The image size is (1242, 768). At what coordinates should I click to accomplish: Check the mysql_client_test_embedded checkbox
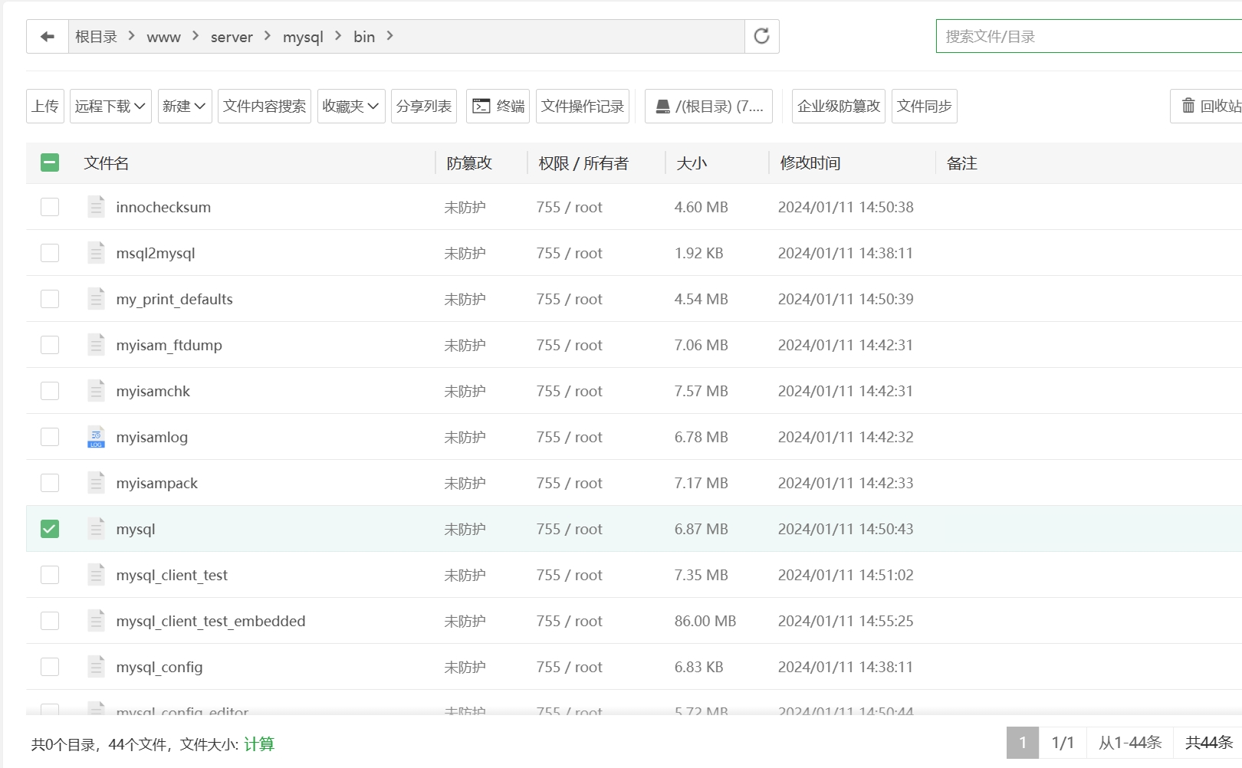(50, 621)
